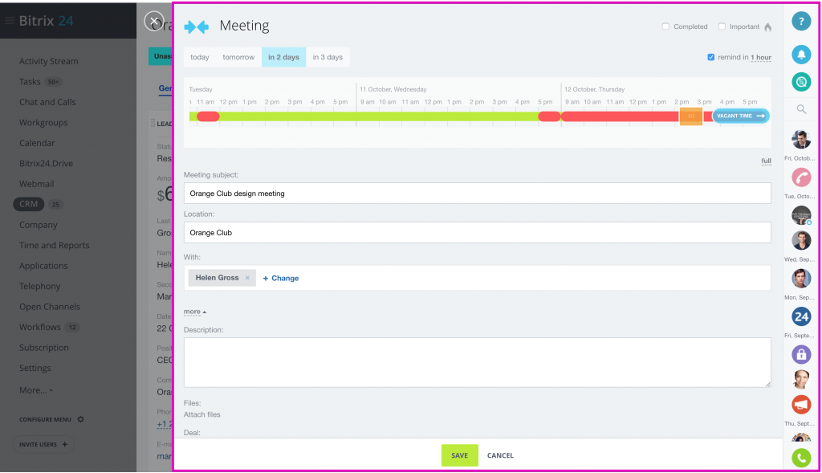
Task: Select the in 3 days tab
Action: tap(328, 57)
